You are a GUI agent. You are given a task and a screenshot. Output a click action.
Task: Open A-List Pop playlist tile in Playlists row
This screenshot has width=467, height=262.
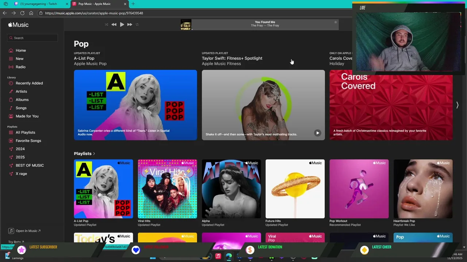[x=104, y=189]
